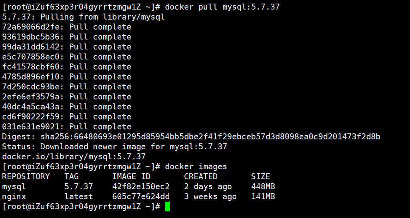The width and height of the screenshot is (410, 218).
Task: Click the mysql image ID 42f82e150ec2
Action: pyautogui.click(x=141, y=186)
